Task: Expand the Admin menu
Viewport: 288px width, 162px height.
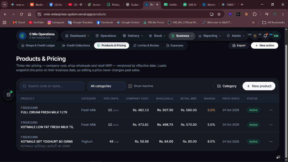Action: point(236,36)
